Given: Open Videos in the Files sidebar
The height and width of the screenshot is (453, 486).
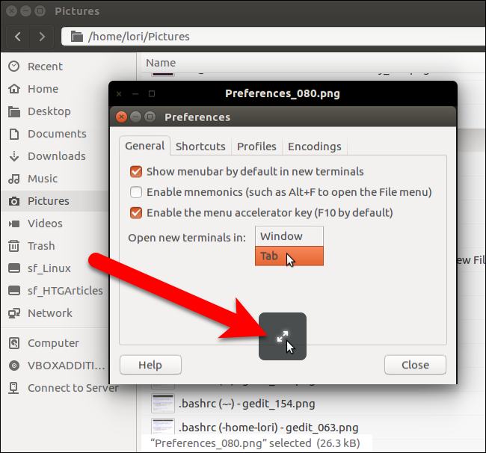Looking at the screenshot, I should [55, 224].
